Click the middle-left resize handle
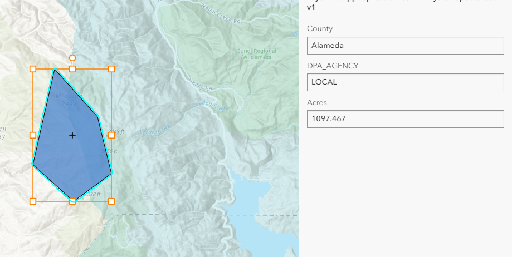Screen dimensions: 512x257 [x=33, y=135]
